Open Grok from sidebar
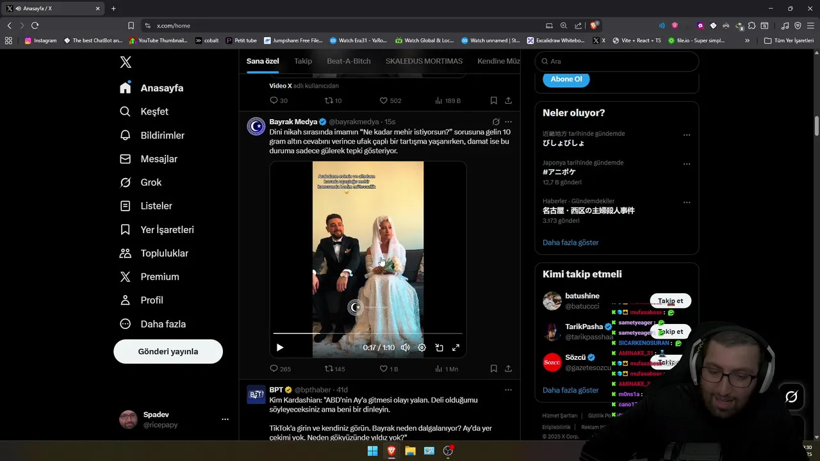 click(141, 182)
